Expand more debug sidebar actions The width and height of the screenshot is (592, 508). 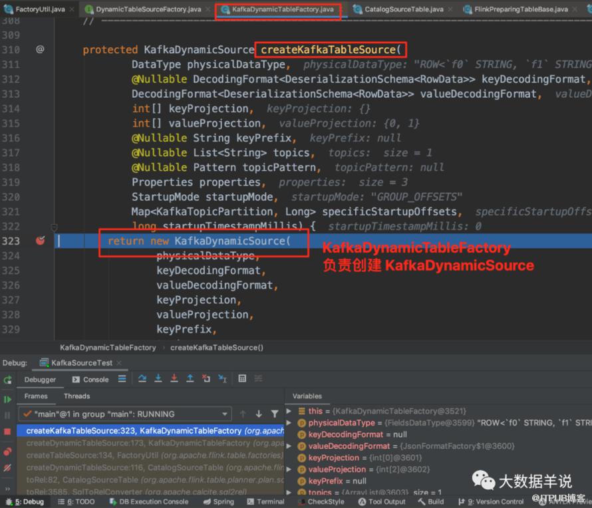(x=7, y=488)
